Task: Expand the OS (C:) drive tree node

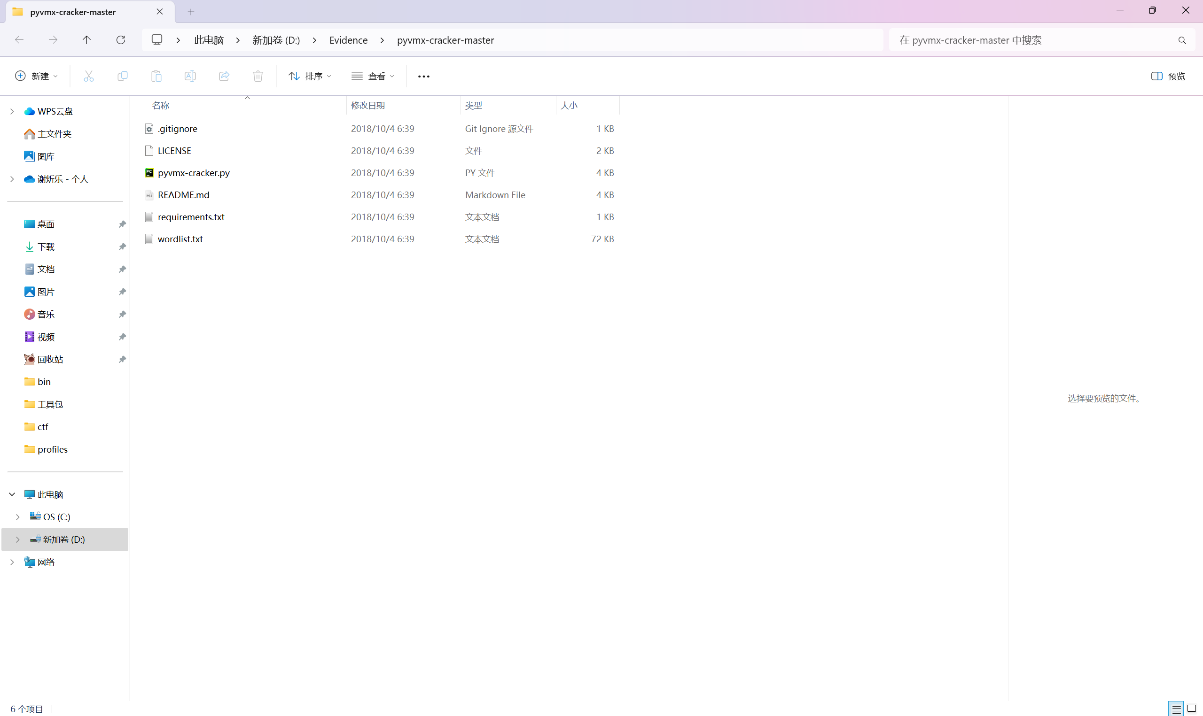Action: (x=18, y=517)
